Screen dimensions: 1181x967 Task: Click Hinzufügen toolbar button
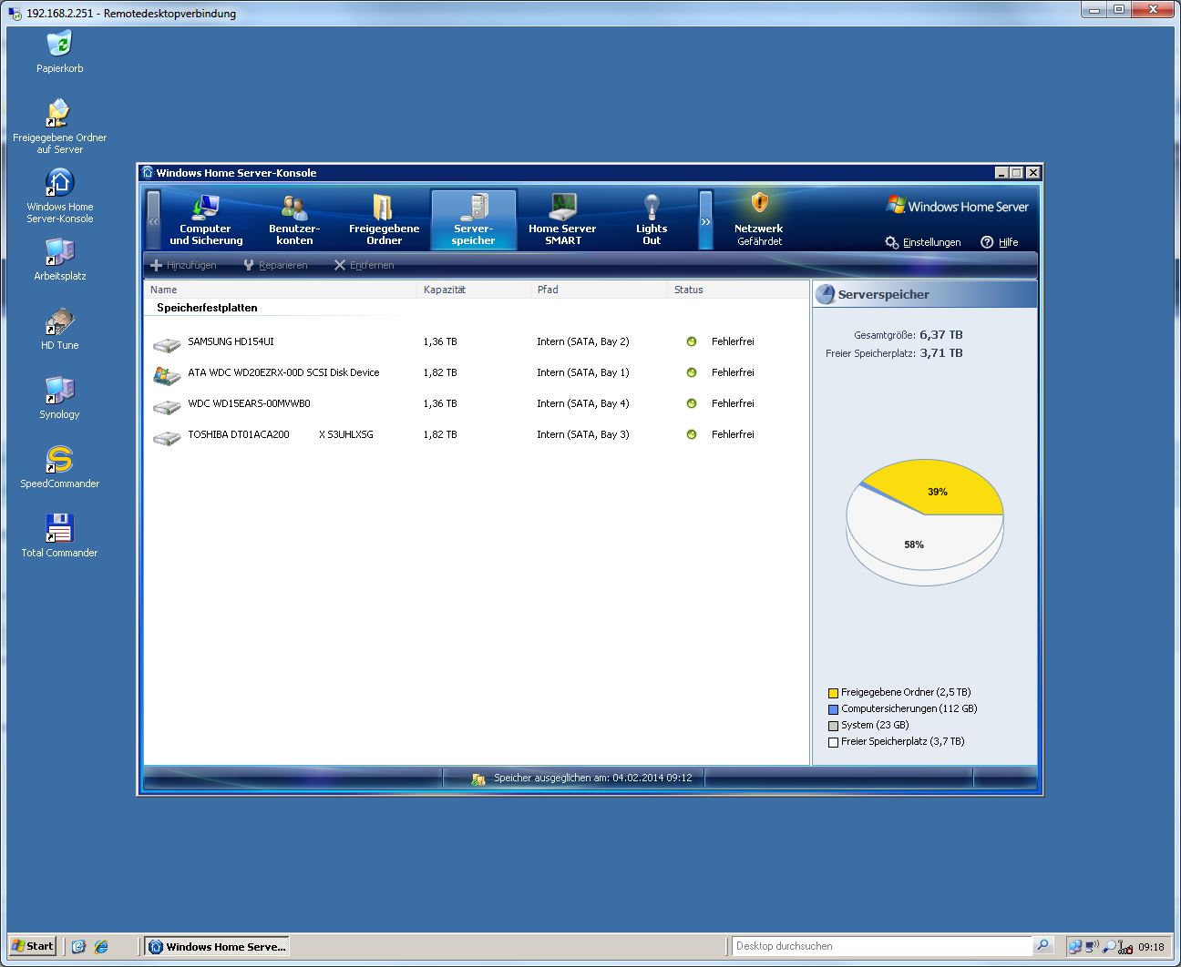tap(183, 265)
